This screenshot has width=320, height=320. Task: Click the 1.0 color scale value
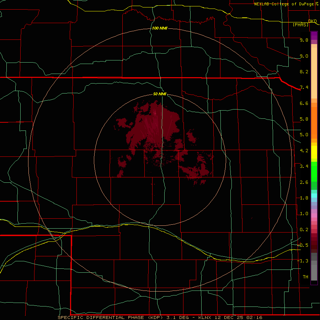pyautogui.click(x=304, y=214)
